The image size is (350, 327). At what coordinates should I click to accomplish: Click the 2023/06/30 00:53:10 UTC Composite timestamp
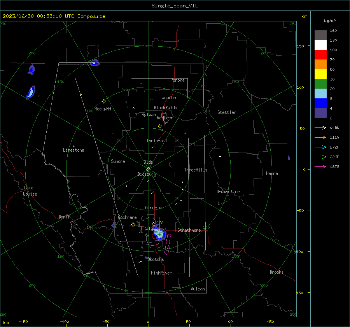(54, 16)
